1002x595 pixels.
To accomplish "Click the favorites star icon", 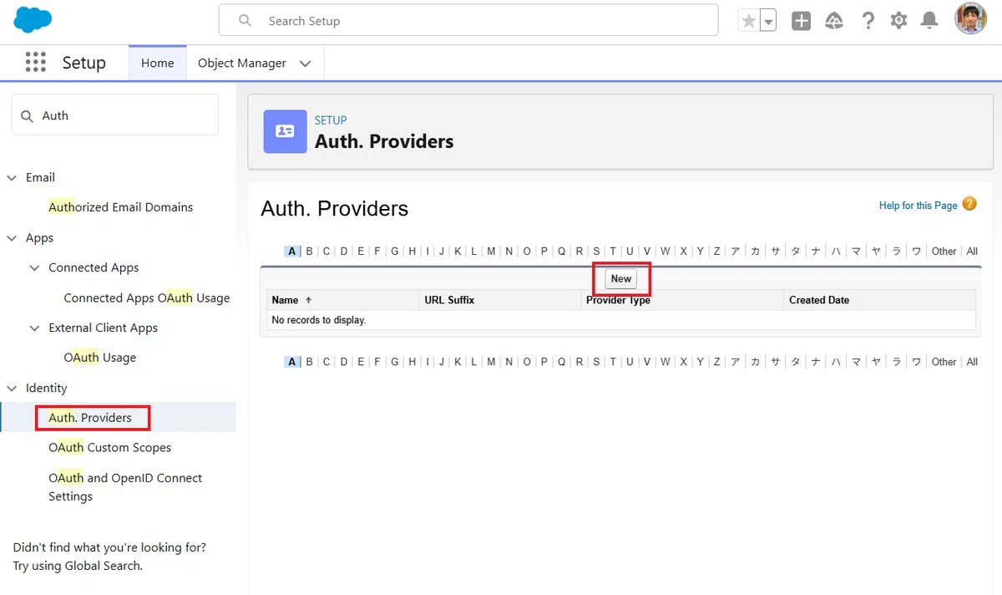I will pyautogui.click(x=748, y=21).
